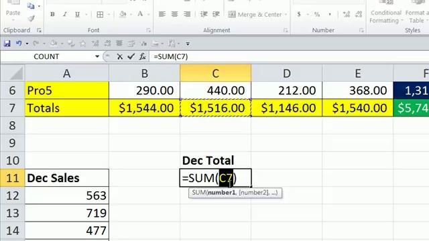The image size is (429, 241).
Task: Select row 12 header
Action: (12, 195)
